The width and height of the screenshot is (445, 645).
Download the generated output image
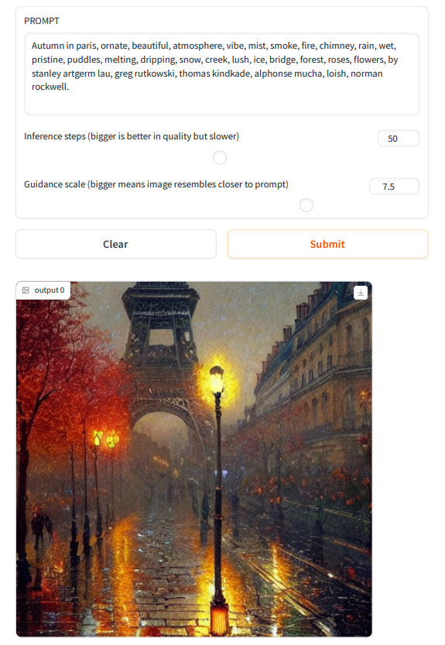click(361, 293)
